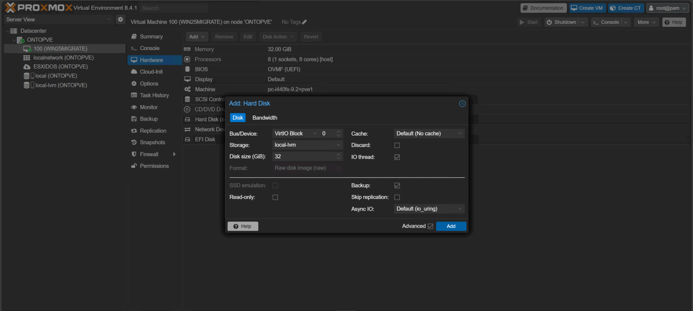Open the Task History section
This screenshot has width=693, height=311.
154,95
